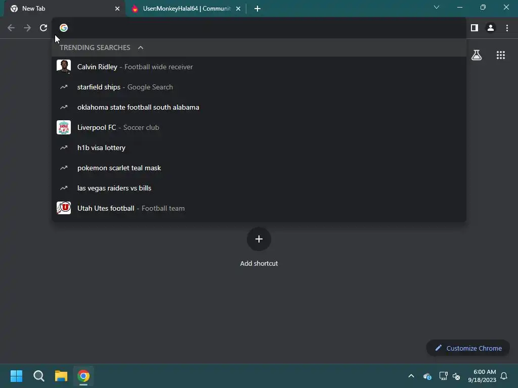518x388 pixels.
Task: Open a new tab with the plus button
Action: pos(257,9)
